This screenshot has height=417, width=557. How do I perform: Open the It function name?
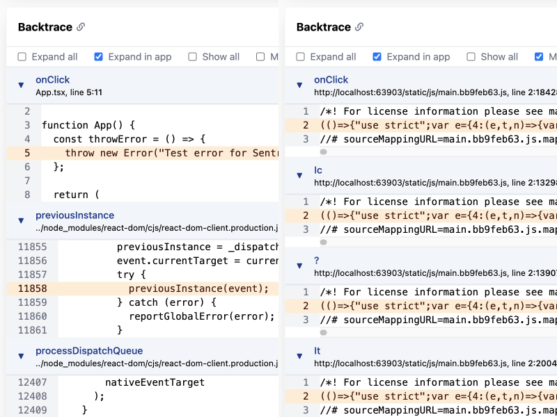(317, 351)
